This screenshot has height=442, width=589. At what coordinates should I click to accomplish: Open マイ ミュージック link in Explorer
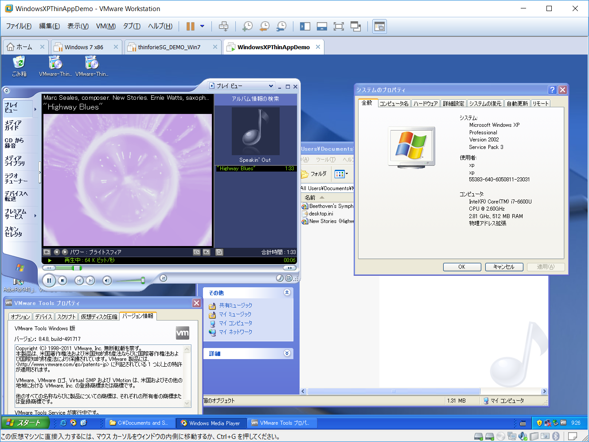tap(235, 314)
